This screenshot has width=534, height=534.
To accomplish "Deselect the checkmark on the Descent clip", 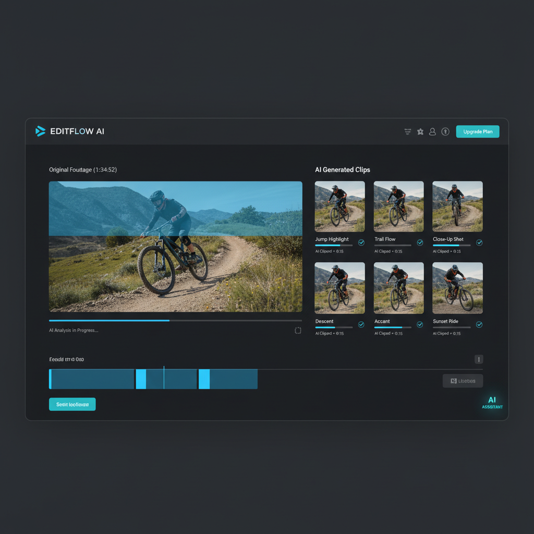I will (x=361, y=324).
